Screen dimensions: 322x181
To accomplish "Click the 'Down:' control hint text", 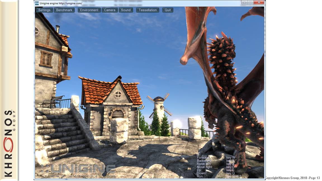I will [x=201, y=173].
